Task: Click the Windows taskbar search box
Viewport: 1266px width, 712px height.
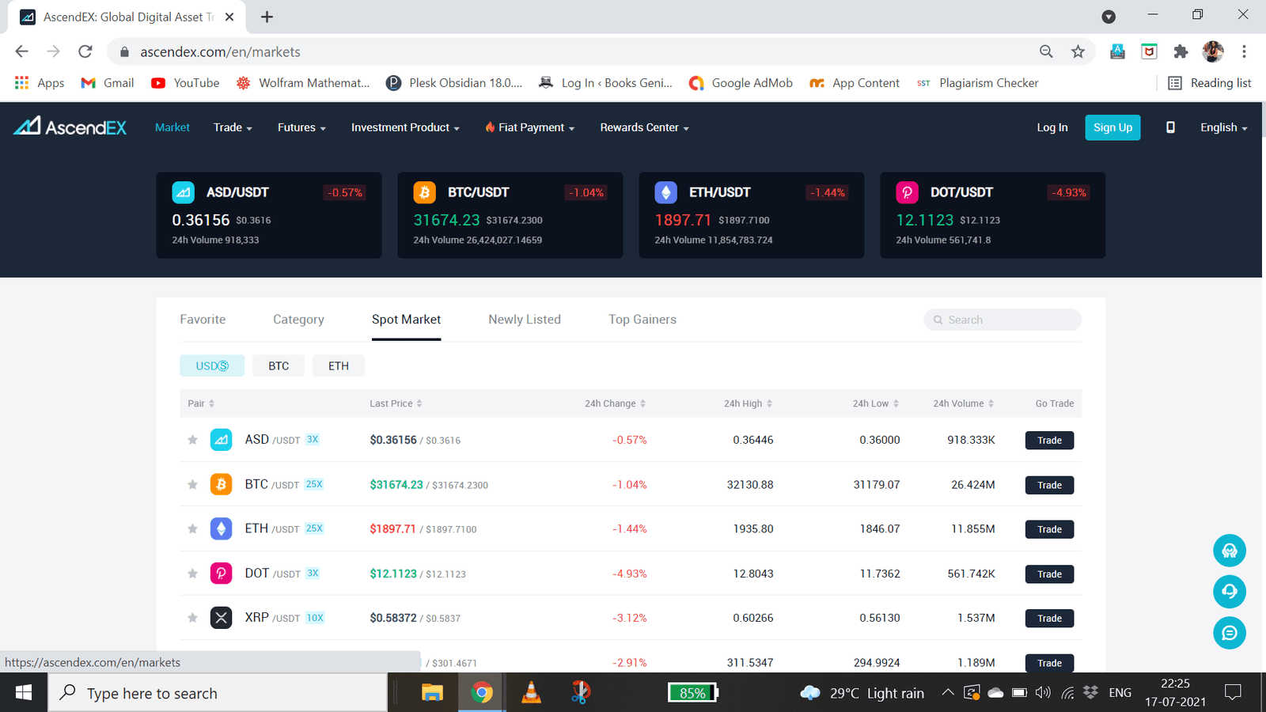Action: [x=218, y=693]
